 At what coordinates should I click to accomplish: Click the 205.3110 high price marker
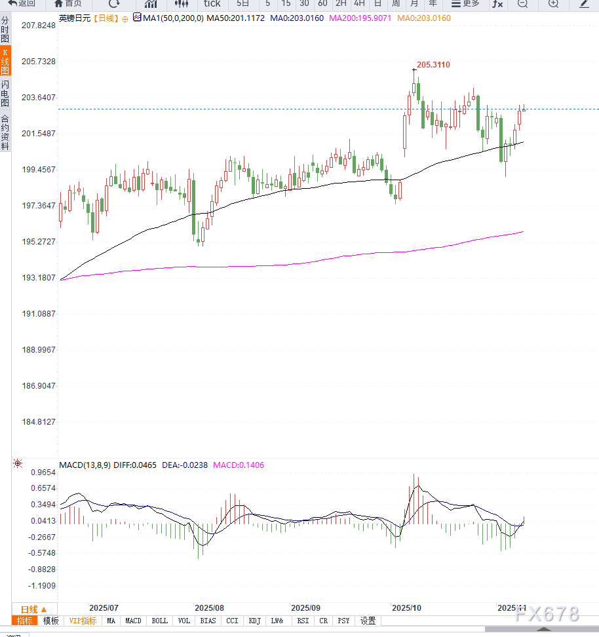click(x=433, y=64)
